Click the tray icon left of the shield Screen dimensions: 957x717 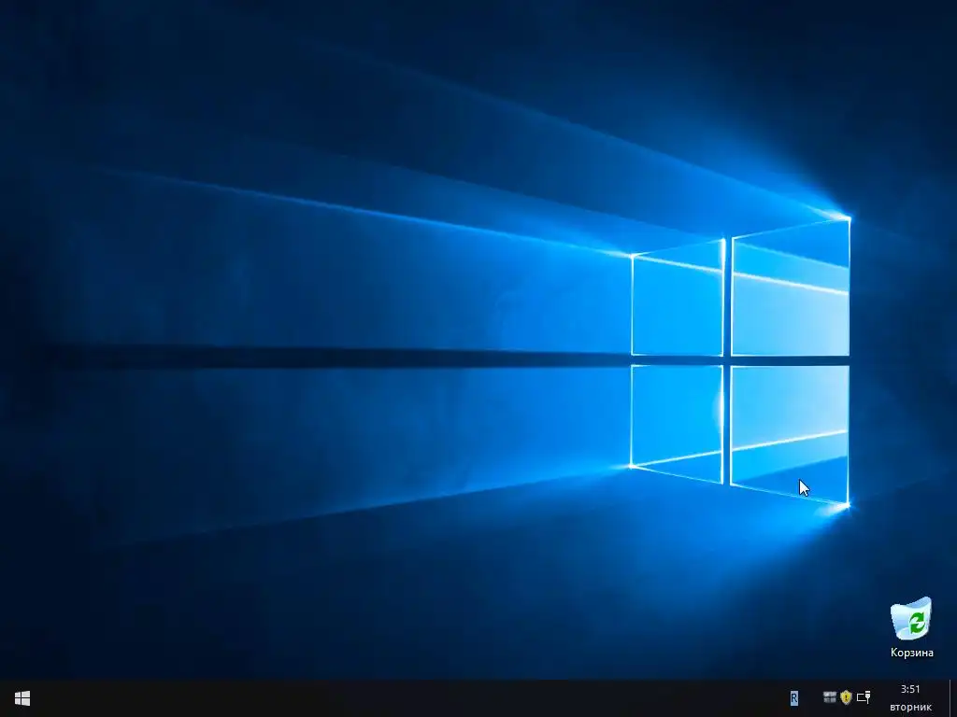point(830,696)
